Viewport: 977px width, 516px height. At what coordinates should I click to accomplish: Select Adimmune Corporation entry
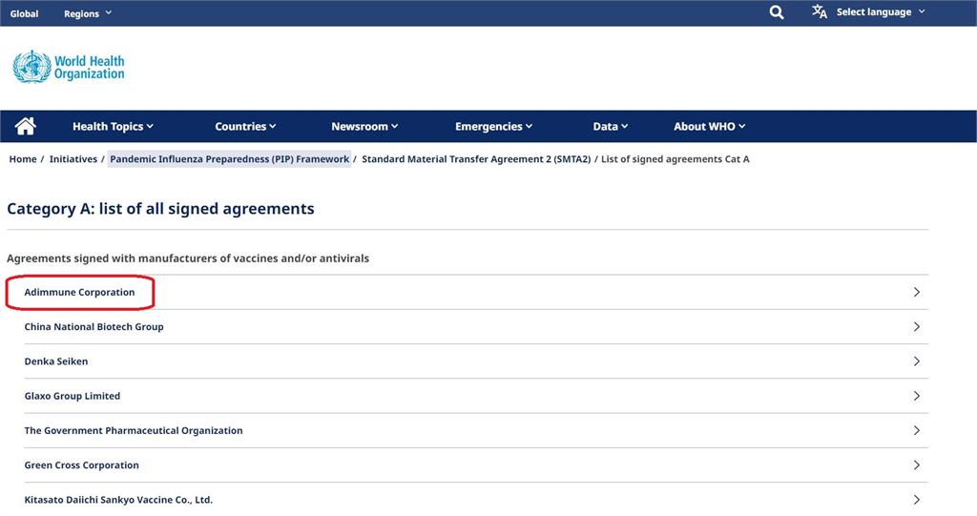(x=79, y=292)
